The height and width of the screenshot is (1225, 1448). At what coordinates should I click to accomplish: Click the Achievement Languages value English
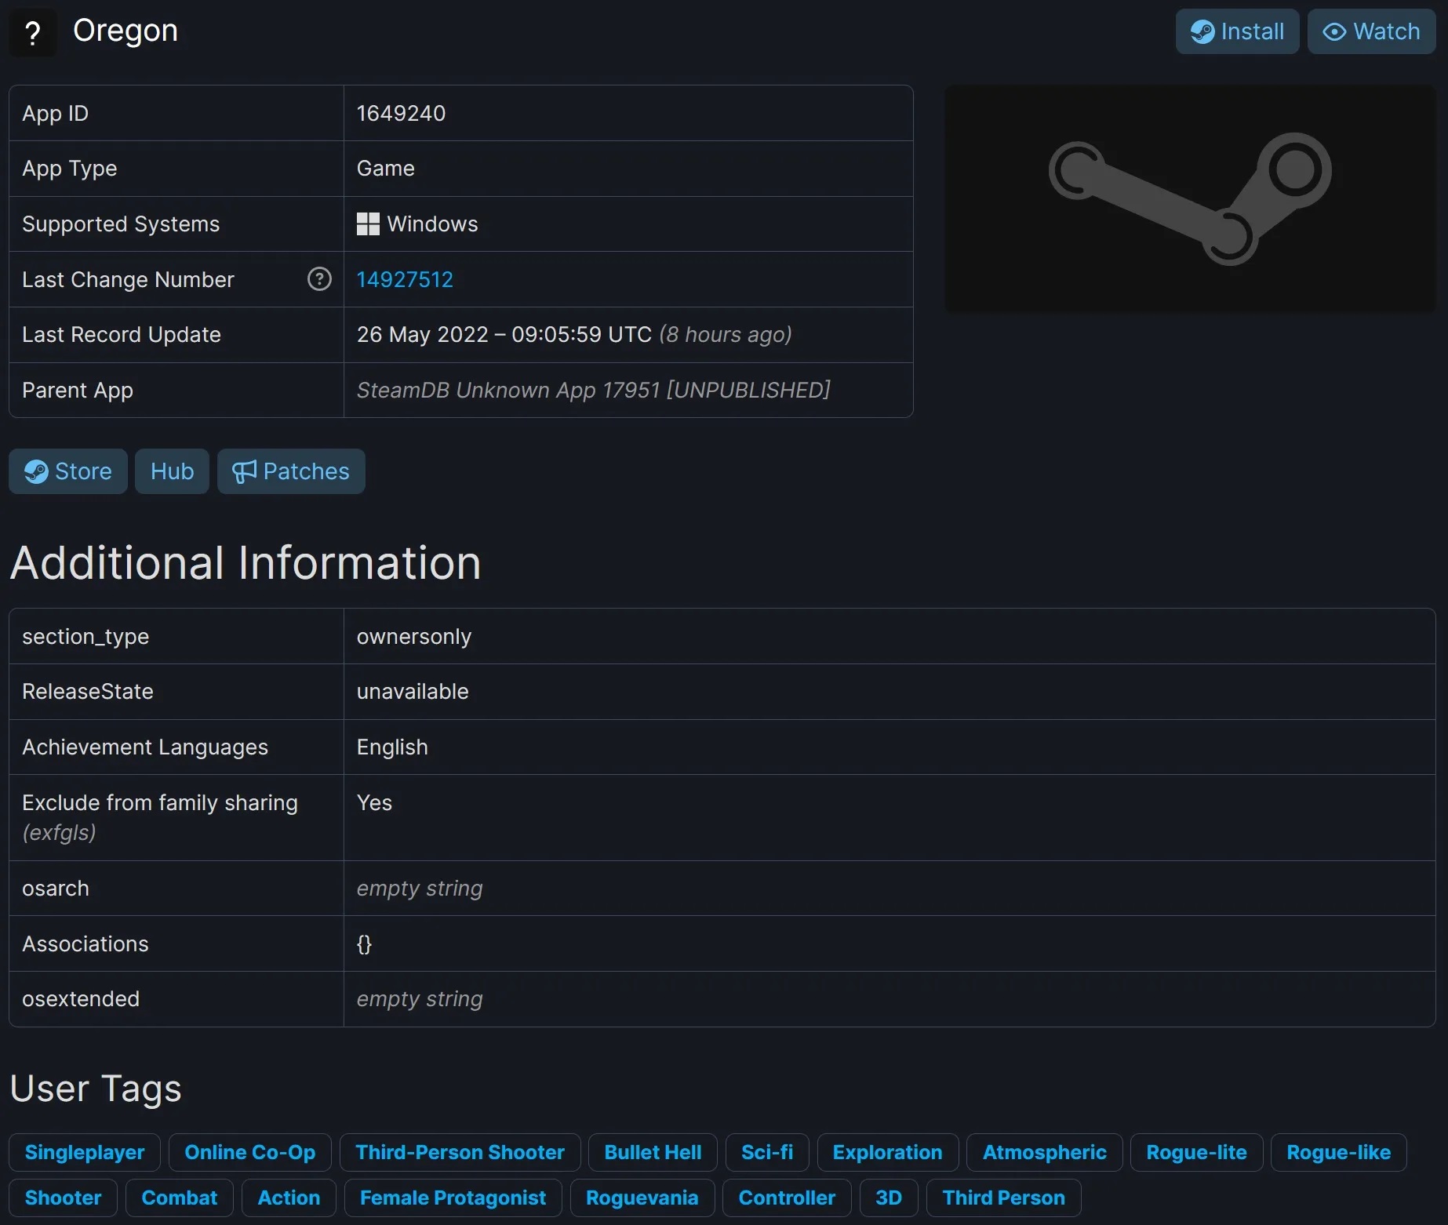pyautogui.click(x=392, y=747)
